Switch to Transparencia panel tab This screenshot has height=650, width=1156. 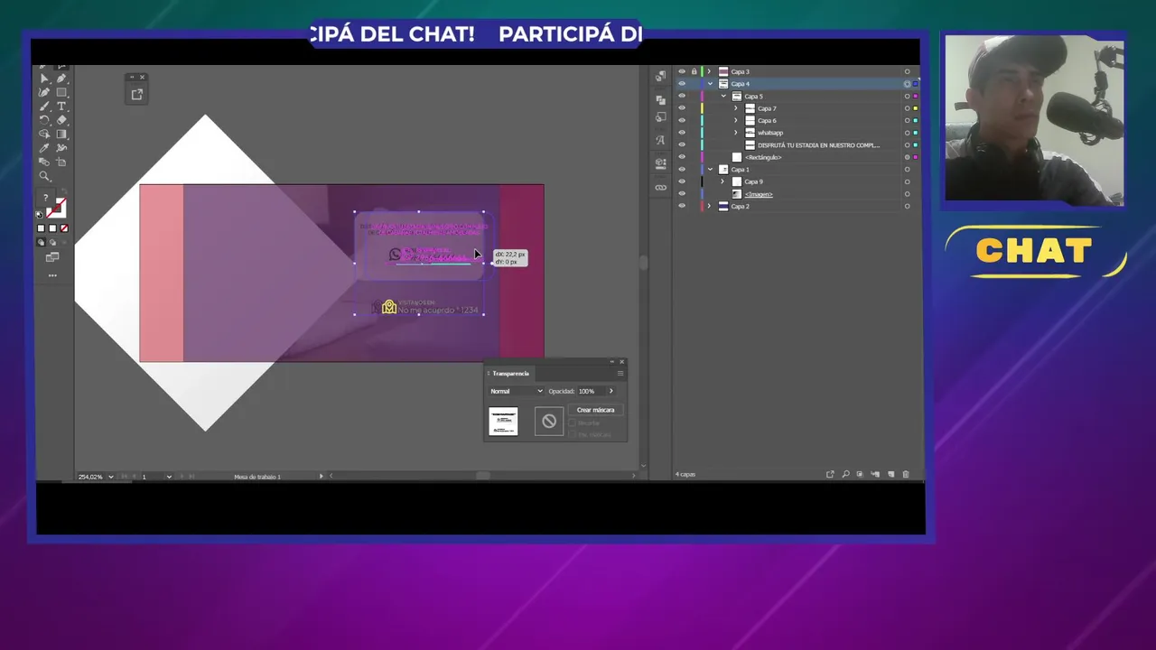(x=510, y=373)
